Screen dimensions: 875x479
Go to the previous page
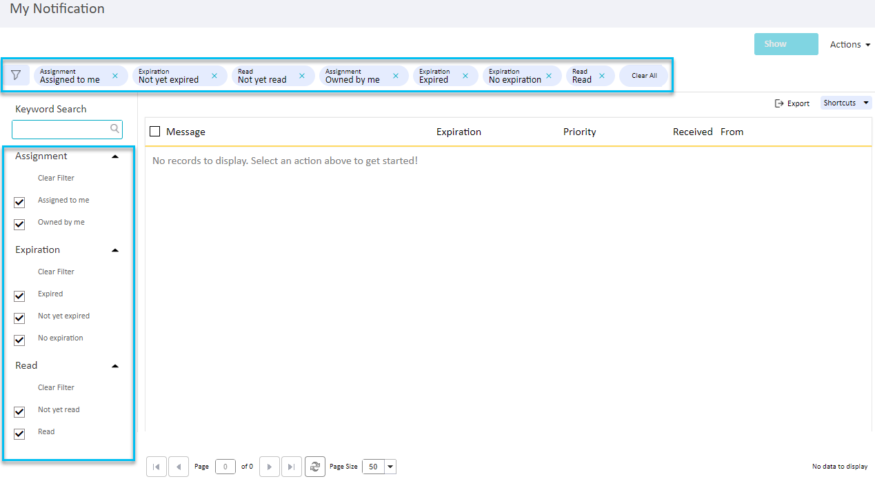click(x=179, y=467)
